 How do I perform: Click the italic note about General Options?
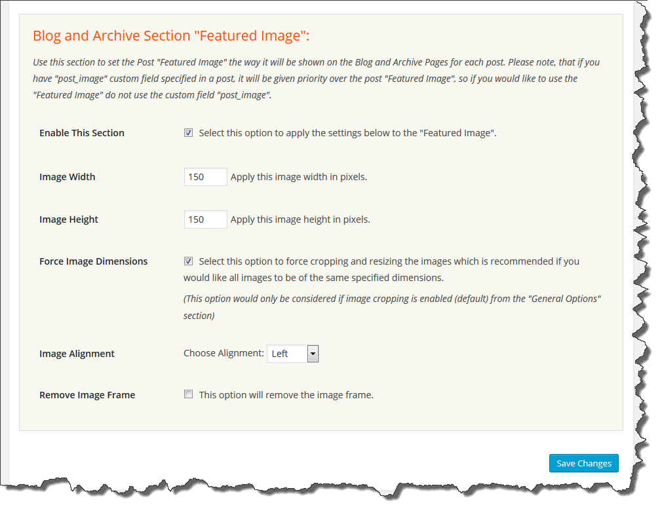(x=392, y=307)
